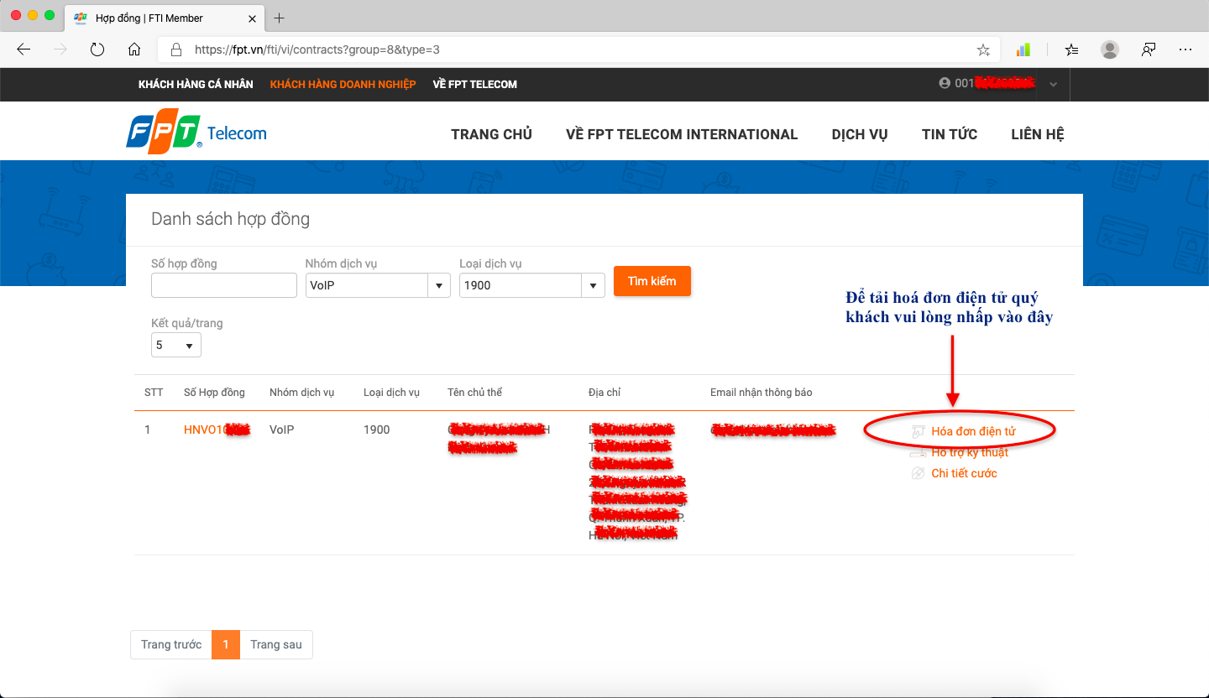Open DỊCH VỤ navigation menu
Viewport: 1209px width, 698px height.
coord(860,134)
